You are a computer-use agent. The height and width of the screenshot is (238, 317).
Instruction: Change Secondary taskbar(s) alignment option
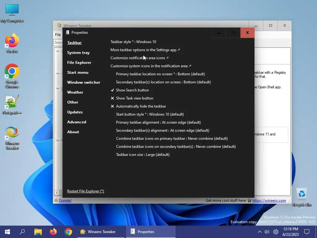(163, 130)
